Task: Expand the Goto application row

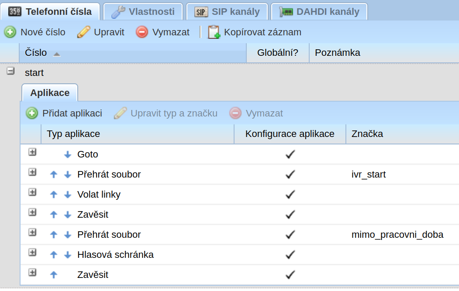Action: coord(32,152)
